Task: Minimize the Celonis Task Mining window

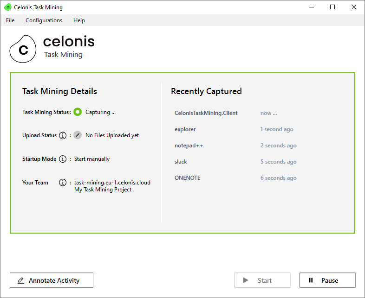Action: click(x=312, y=7)
